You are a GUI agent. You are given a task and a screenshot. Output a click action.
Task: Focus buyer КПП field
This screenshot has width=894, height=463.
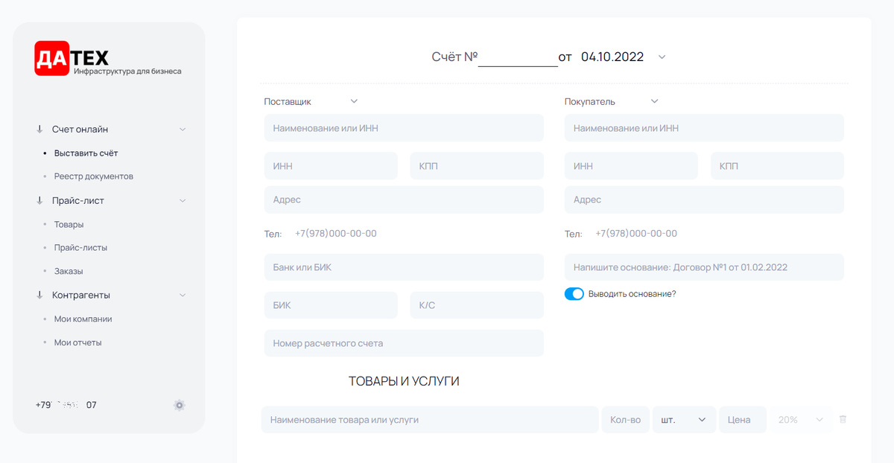click(x=777, y=166)
